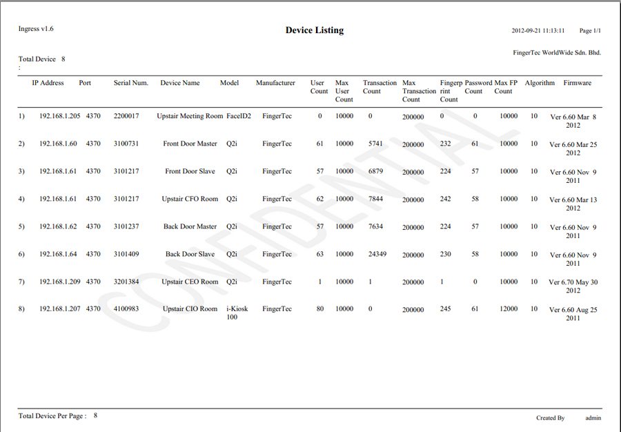
Task: Click the 'FaceID2' model cell
Action: pyautogui.click(x=239, y=116)
